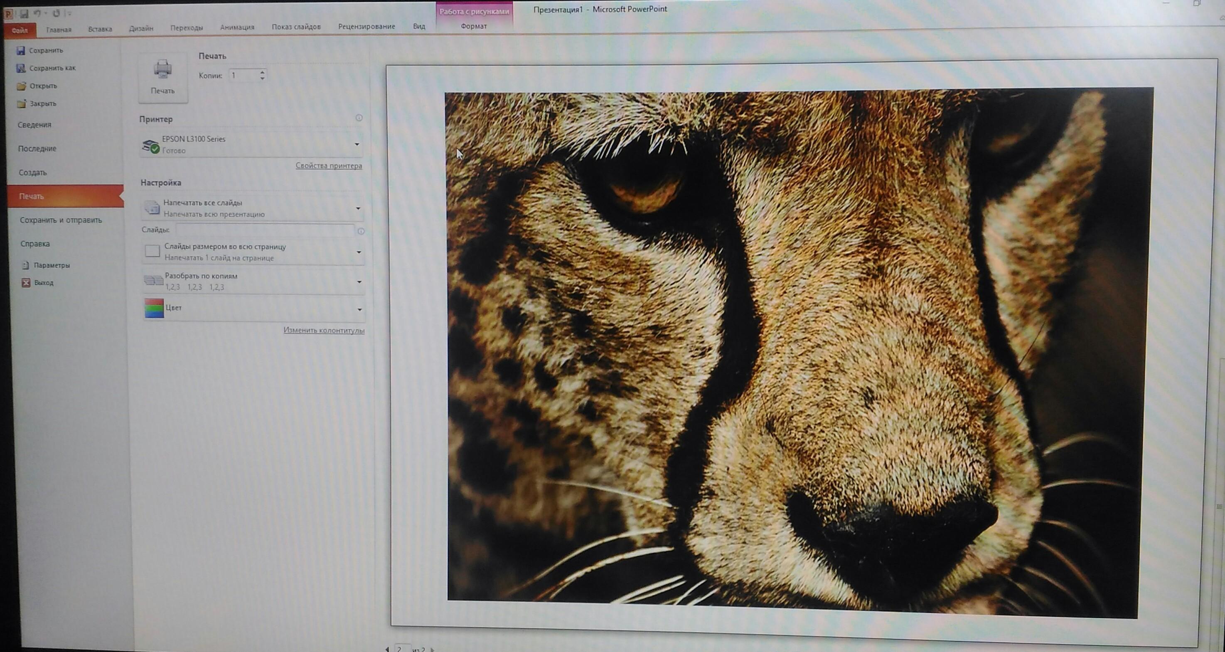This screenshot has width=1225, height=652.
Task: Click the Сохранить как icon in sidebar
Action: click(21, 68)
